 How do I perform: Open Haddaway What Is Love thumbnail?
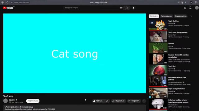coord(158,82)
